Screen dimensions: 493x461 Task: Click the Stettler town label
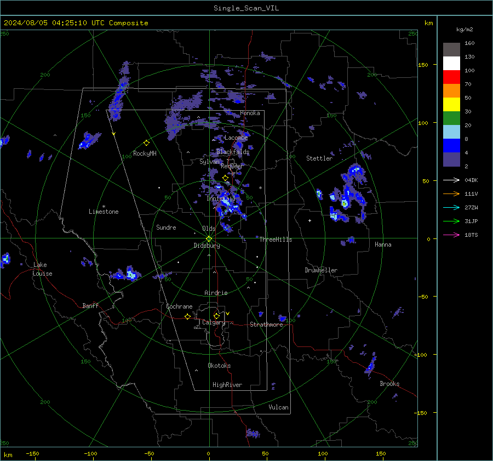[319, 158]
